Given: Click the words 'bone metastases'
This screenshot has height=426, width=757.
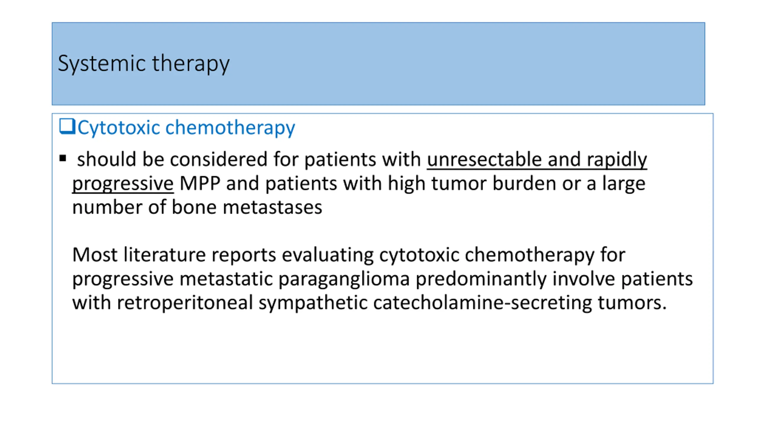Looking at the screenshot, I should click(x=247, y=207).
